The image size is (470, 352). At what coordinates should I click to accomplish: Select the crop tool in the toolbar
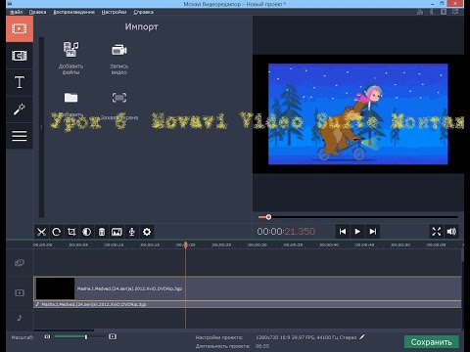(x=71, y=232)
